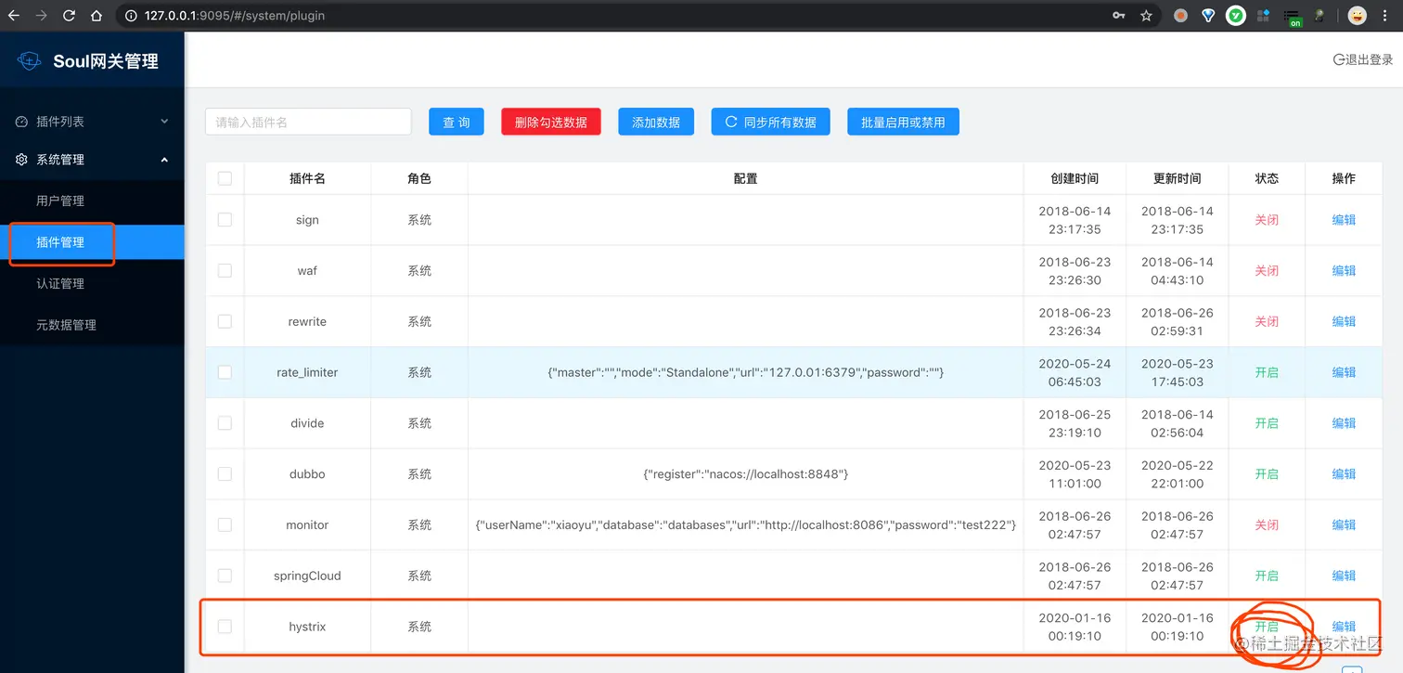Edit the sign plugin via 编辑

(1344, 220)
